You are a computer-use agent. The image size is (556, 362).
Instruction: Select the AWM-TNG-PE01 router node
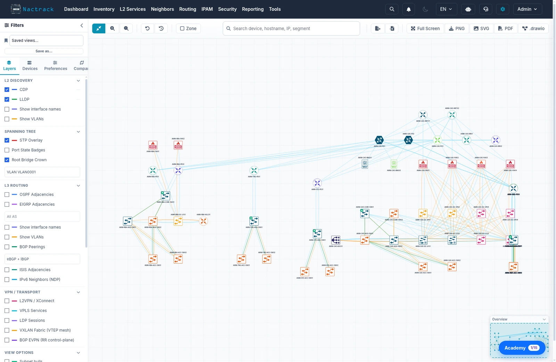tap(254, 170)
